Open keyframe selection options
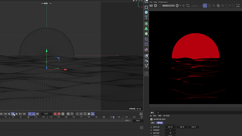This screenshot has height=136, width=242. pos(63,114)
